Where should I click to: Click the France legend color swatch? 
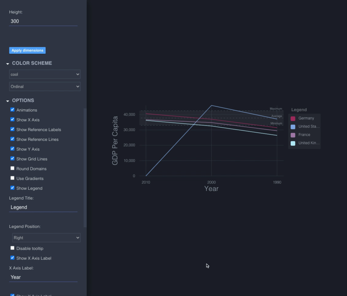(x=293, y=135)
